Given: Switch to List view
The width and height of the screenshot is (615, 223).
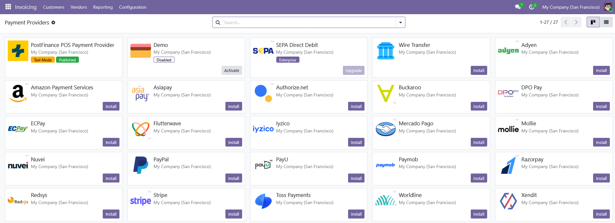Looking at the screenshot, I should pyautogui.click(x=606, y=22).
